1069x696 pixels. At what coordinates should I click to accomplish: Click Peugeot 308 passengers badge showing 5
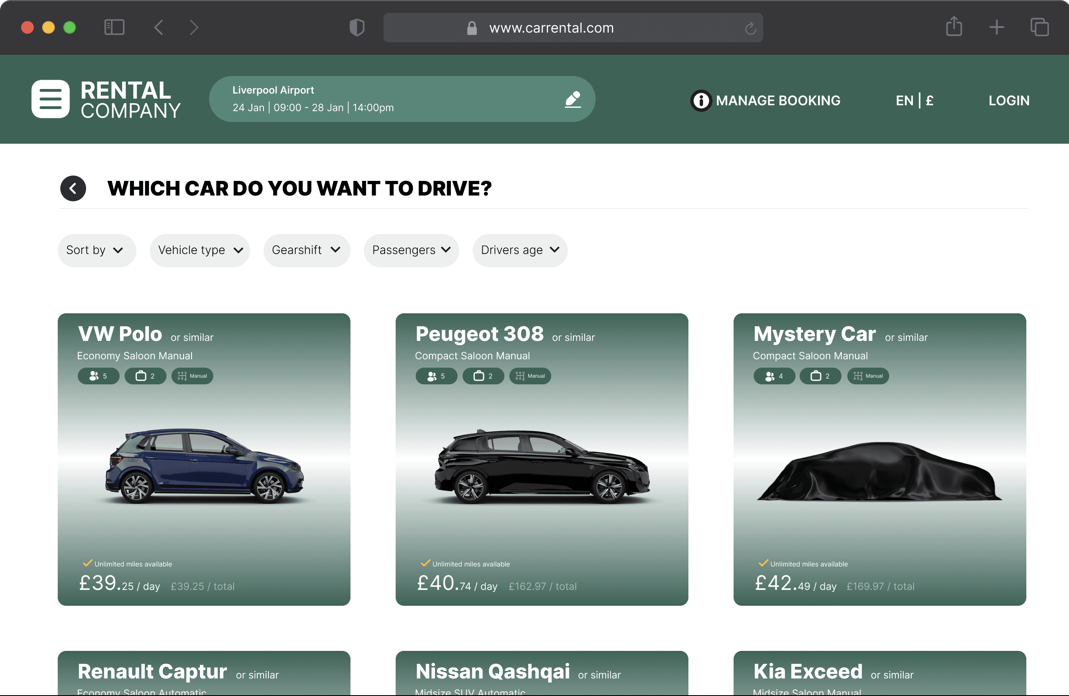[x=436, y=376]
